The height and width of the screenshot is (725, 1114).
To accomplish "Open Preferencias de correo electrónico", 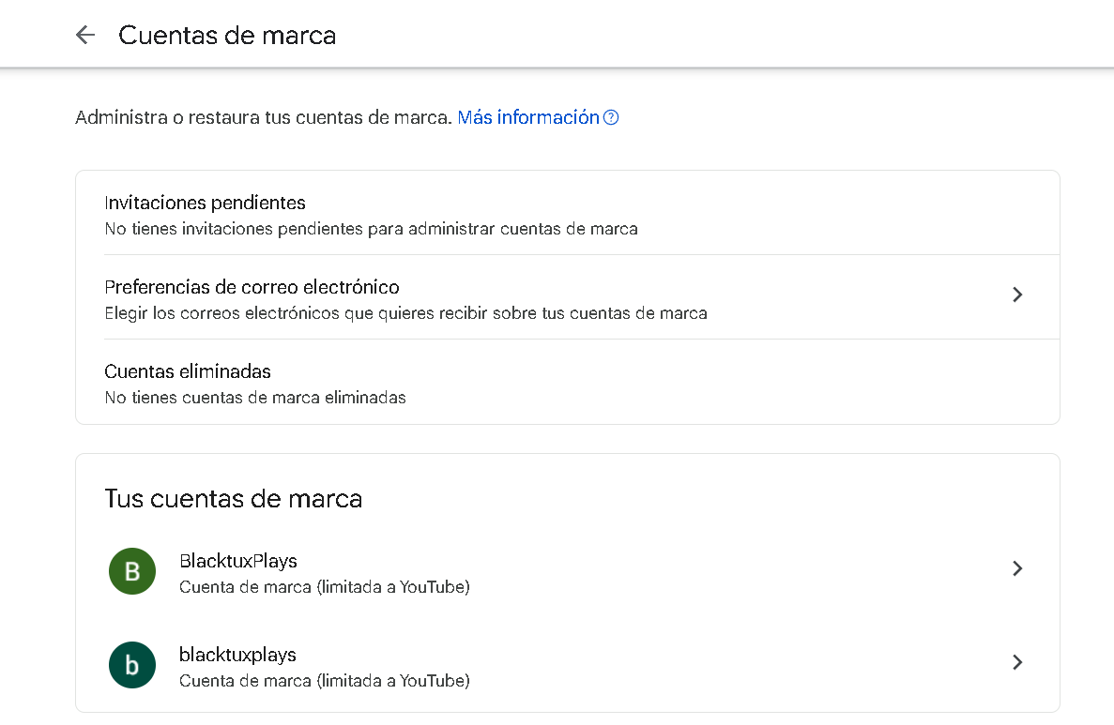I will [x=568, y=297].
